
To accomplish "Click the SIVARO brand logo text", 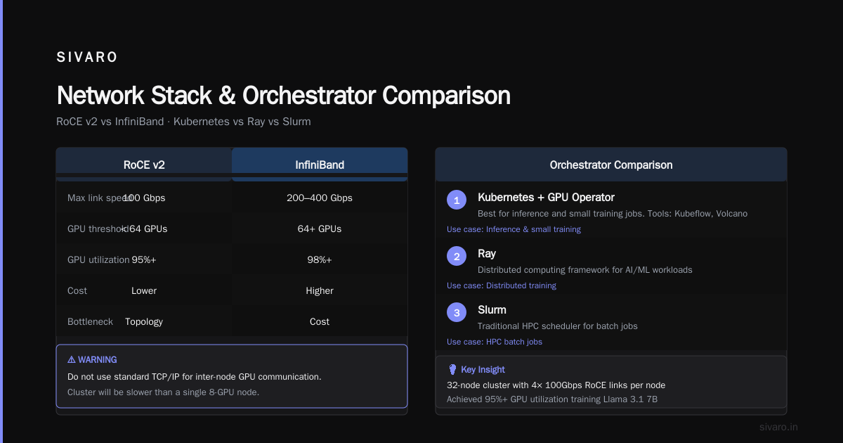I will pyautogui.click(x=87, y=58).
